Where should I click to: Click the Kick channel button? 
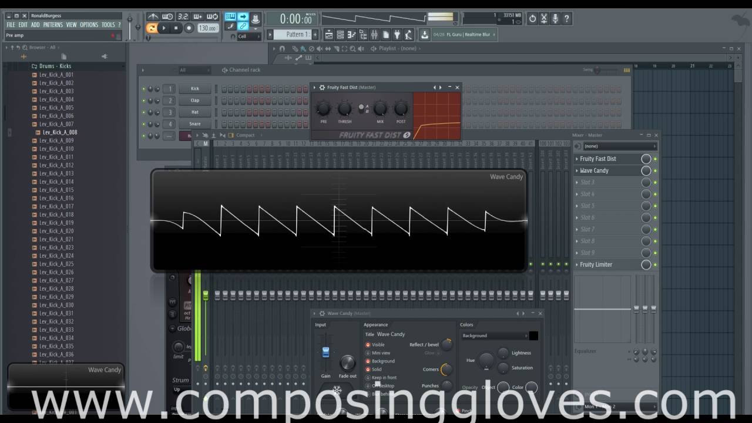pyautogui.click(x=194, y=89)
